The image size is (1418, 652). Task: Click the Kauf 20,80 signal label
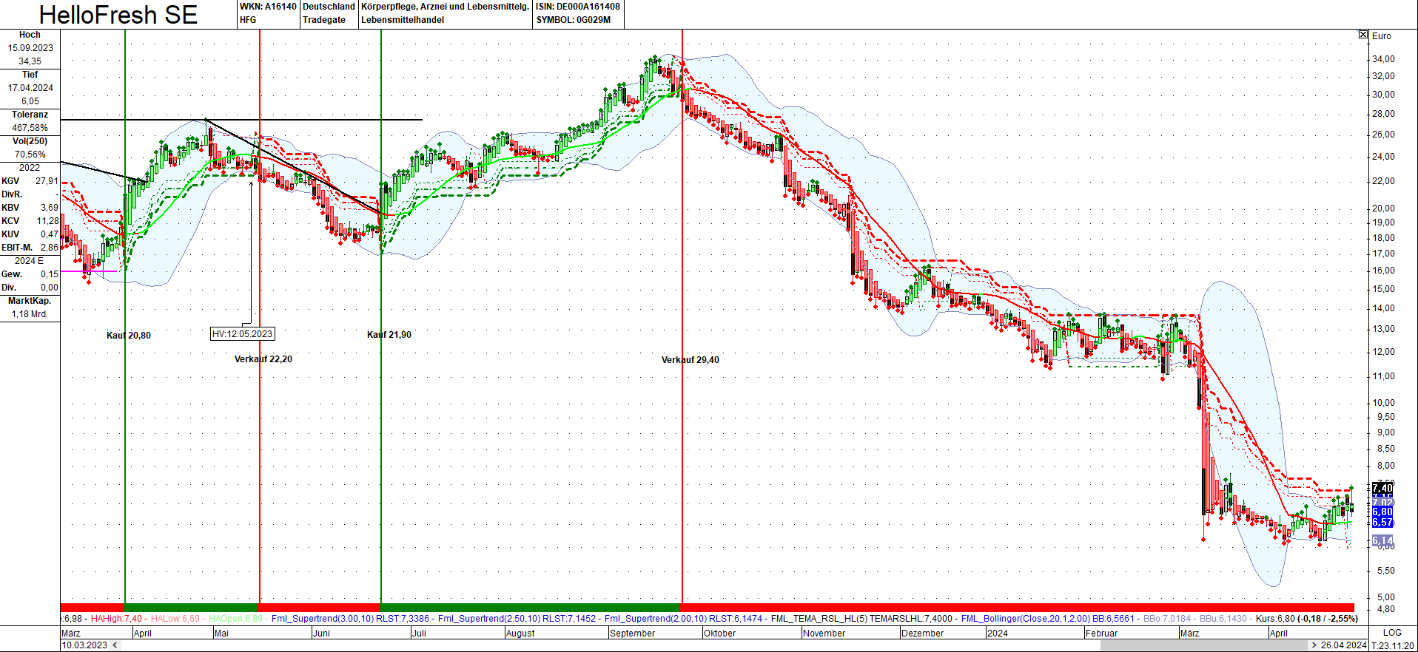click(x=129, y=336)
